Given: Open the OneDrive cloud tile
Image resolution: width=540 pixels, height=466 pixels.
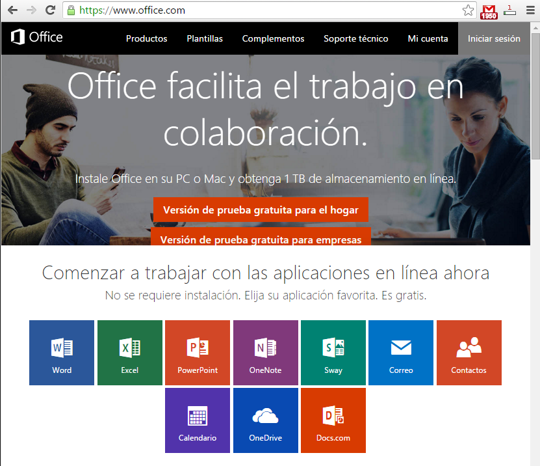Looking at the screenshot, I should click(266, 420).
